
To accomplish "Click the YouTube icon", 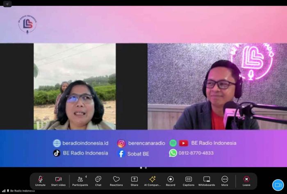I will (x=184, y=143).
